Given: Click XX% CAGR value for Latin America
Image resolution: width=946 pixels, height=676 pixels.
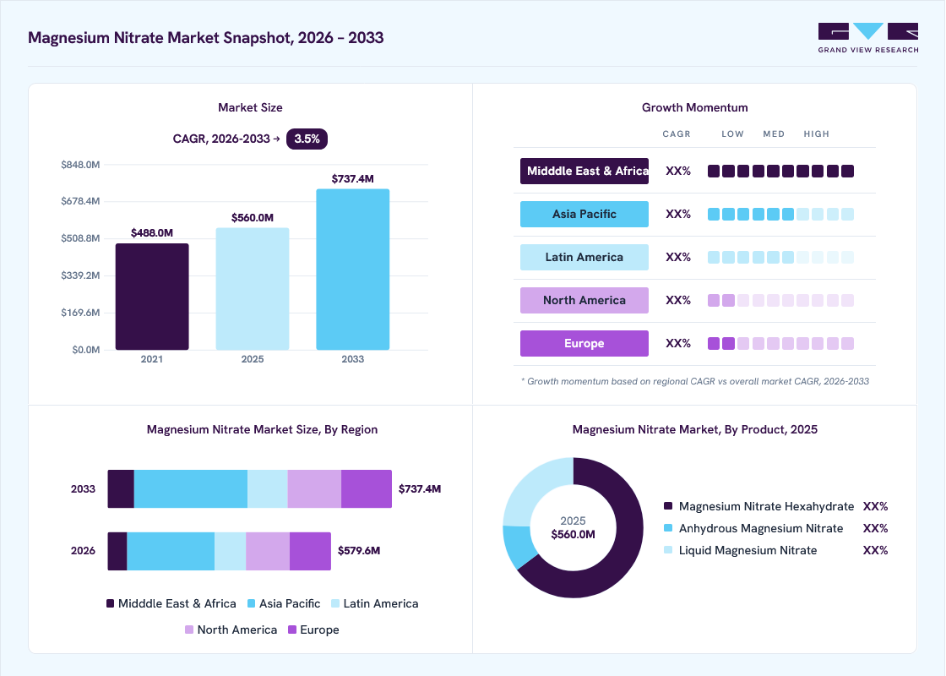Looking at the screenshot, I should click(x=678, y=257).
